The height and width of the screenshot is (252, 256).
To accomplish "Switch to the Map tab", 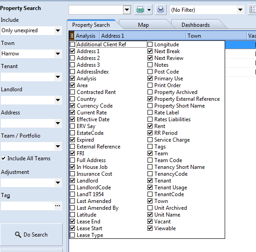I will pyautogui.click(x=143, y=25).
